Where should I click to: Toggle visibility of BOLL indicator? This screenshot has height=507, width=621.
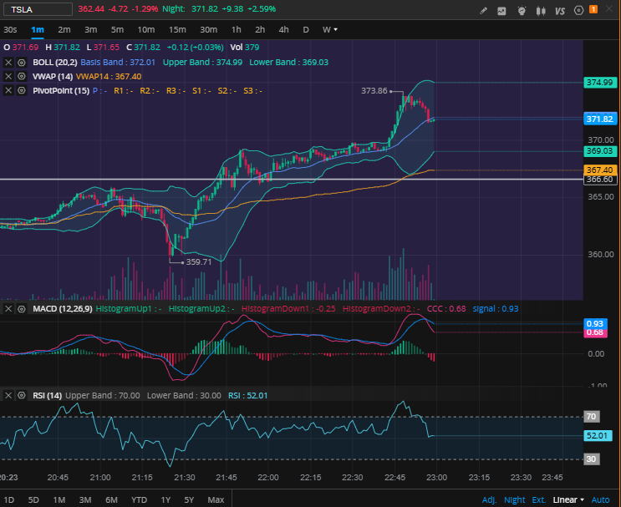(x=22, y=63)
